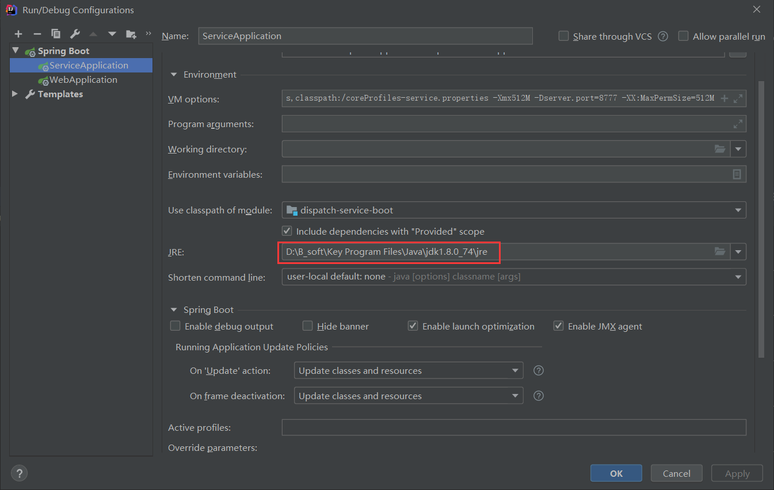Disable Enable JMX agent
Screen dimensions: 774x490
pyautogui.click(x=558, y=326)
